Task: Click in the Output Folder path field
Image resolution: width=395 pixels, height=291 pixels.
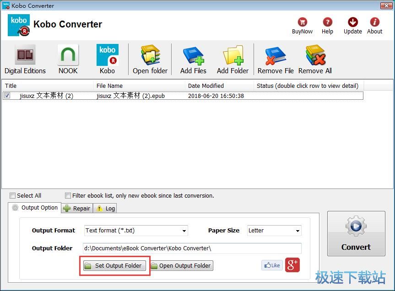Action: 192,248
